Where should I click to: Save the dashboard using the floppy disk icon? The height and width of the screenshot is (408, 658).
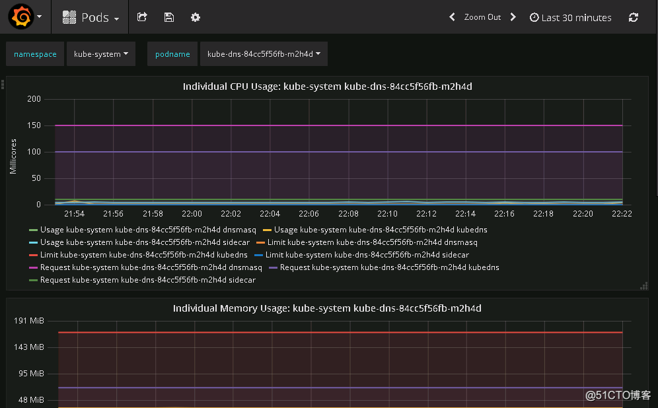coord(168,17)
